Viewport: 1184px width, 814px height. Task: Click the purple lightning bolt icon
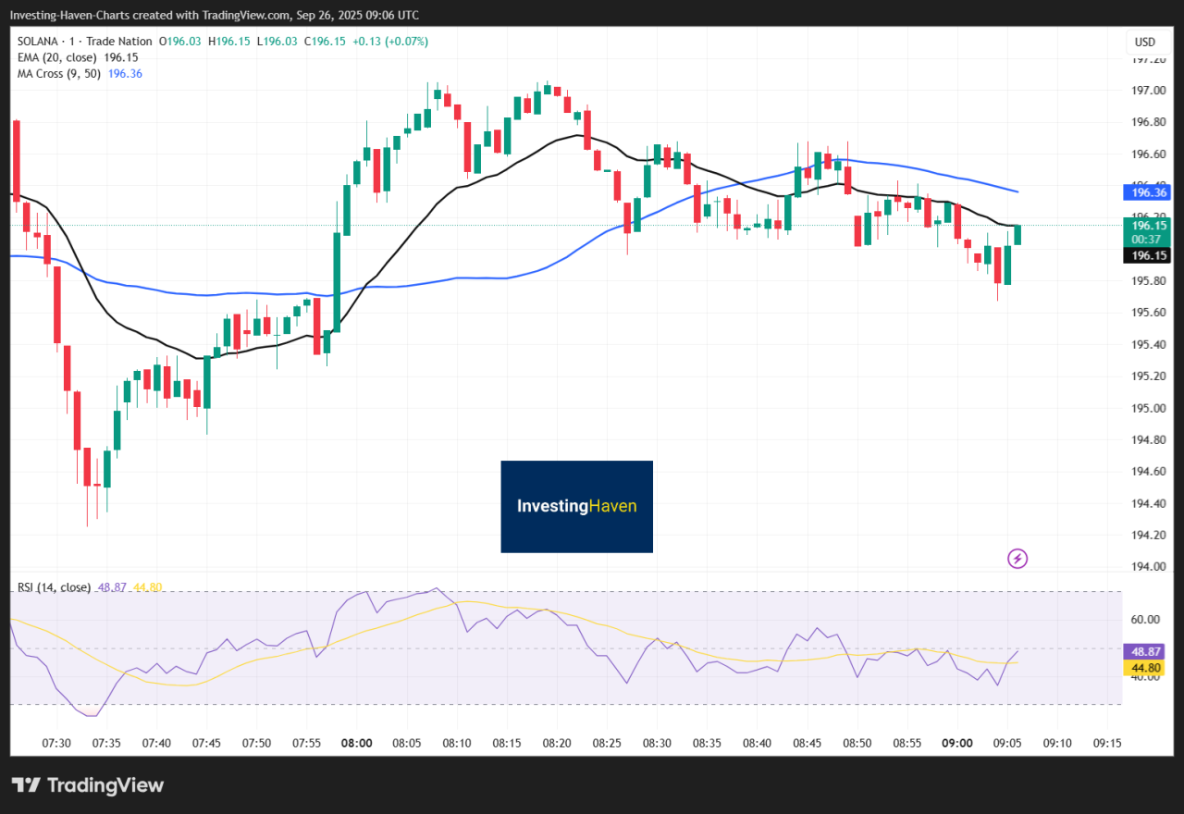click(x=1017, y=558)
